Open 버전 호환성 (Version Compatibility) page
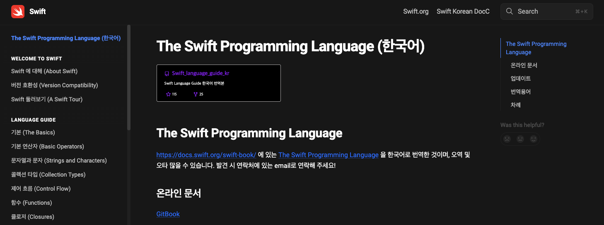This screenshot has height=225, width=604. point(55,85)
